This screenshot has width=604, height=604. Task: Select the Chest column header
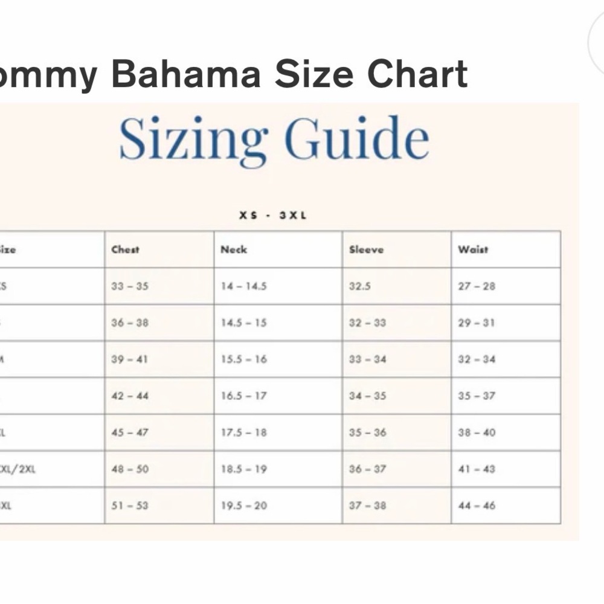[x=159, y=249]
